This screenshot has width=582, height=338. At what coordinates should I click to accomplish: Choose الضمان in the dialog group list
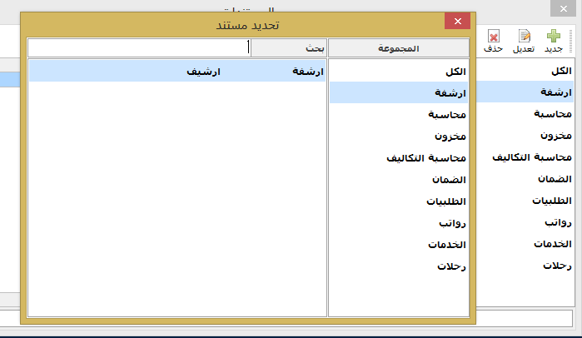399,180
